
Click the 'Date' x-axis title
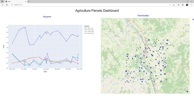[x=45, y=71]
